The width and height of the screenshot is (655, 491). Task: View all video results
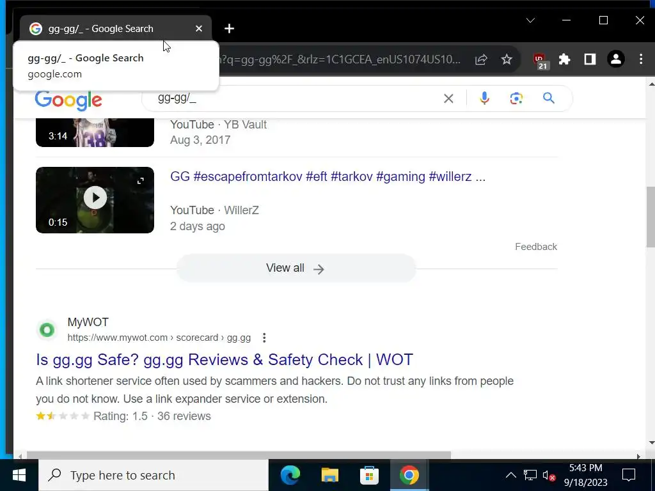[296, 268]
